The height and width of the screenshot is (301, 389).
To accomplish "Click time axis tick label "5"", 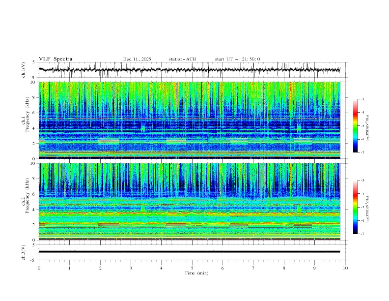I will point(192,268).
